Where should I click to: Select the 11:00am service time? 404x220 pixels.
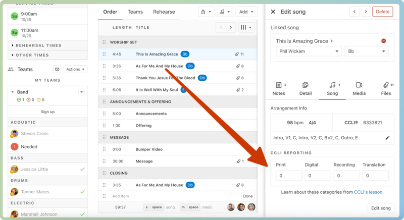coord(47,33)
